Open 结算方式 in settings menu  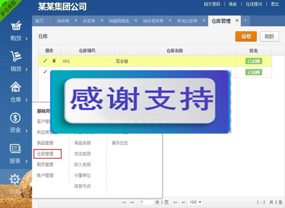point(82,186)
